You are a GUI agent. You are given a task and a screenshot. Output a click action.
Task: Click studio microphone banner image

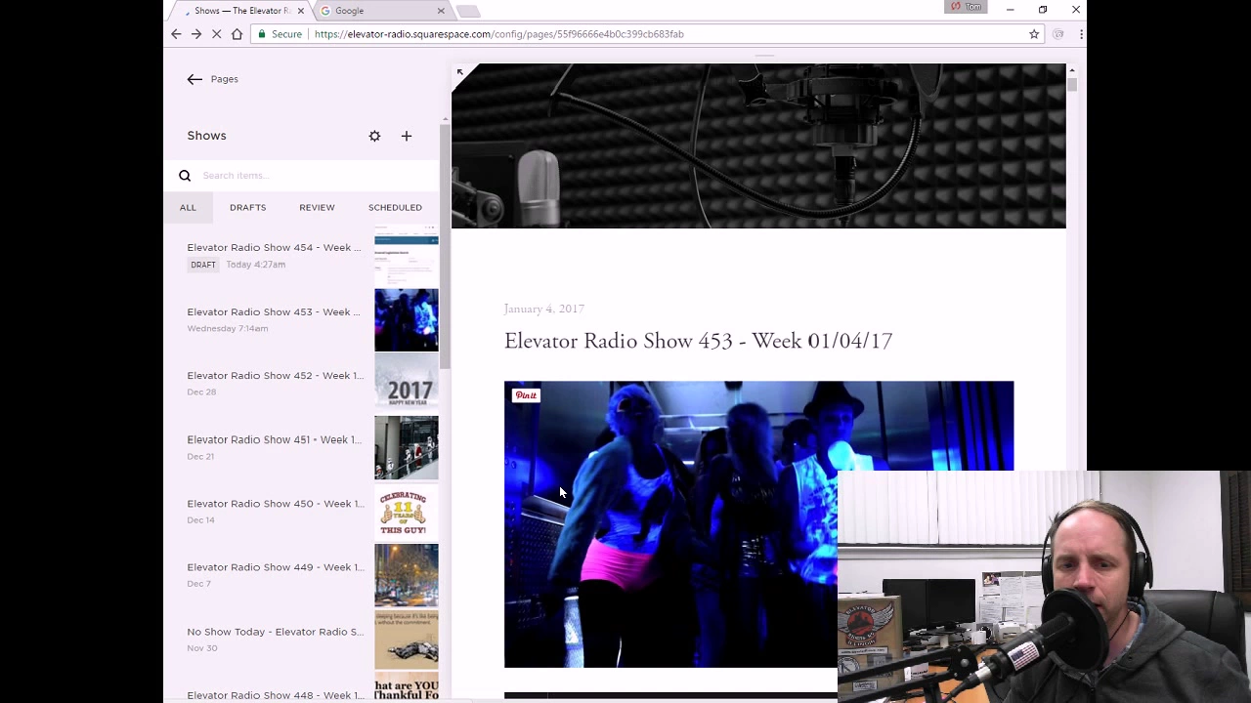pyautogui.click(x=758, y=146)
